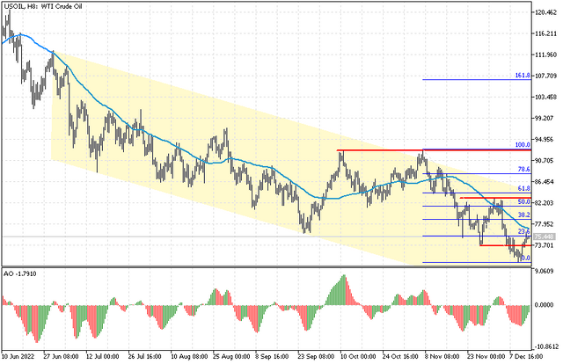Screen dimensions: 563x364
Task: Click the 94.956 price scale value
Action: point(545,139)
